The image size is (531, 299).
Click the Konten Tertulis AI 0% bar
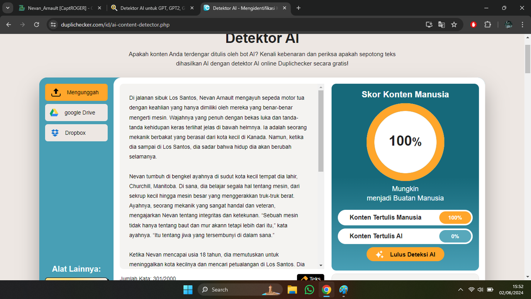pyautogui.click(x=405, y=236)
